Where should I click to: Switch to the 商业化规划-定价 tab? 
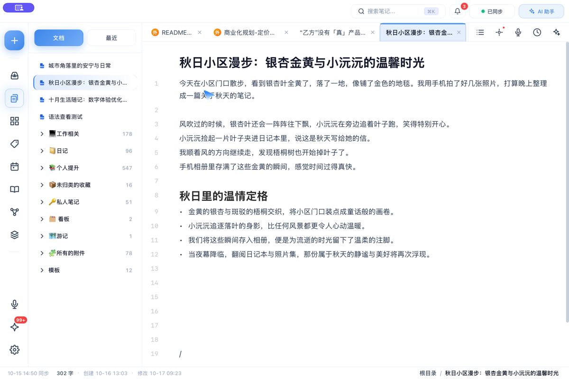[x=250, y=33]
